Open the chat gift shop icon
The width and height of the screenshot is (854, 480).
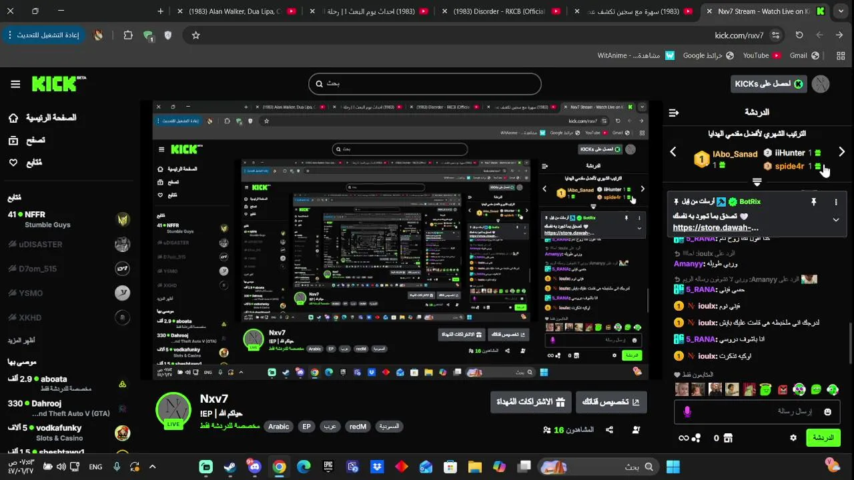pos(728,438)
